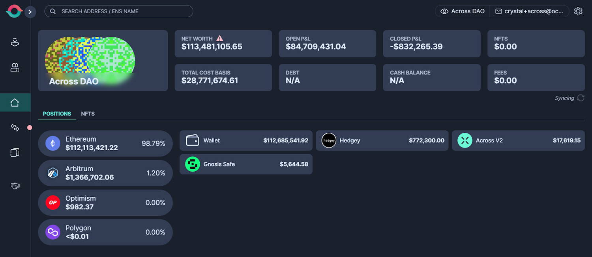The image size is (592, 257).
Task: Open the transactions swap-arrows sidebar icon
Action: click(15, 128)
